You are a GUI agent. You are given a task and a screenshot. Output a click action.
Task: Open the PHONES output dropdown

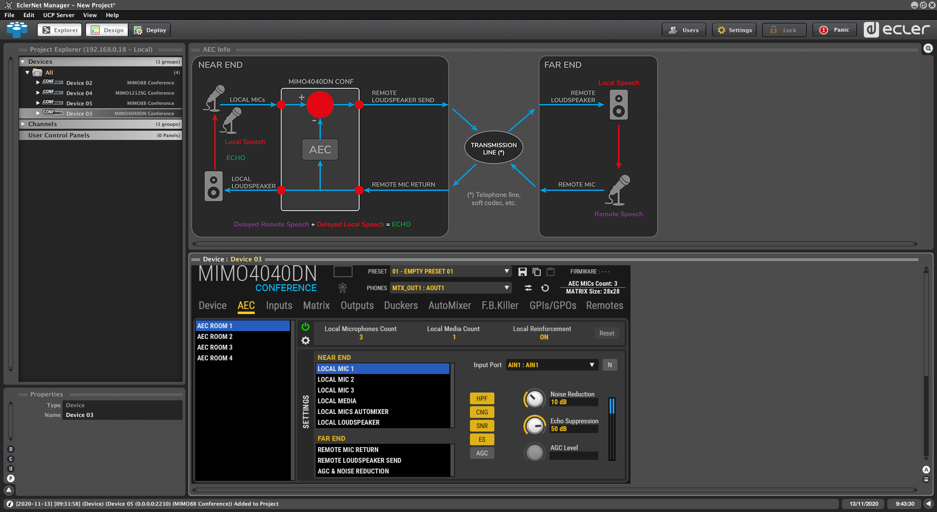coord(450,288)
